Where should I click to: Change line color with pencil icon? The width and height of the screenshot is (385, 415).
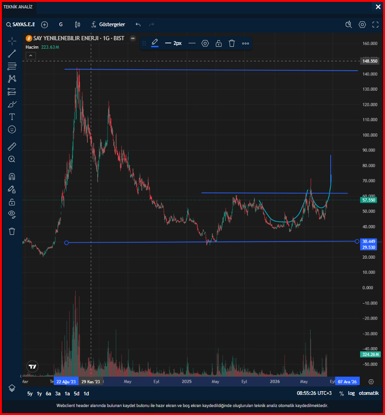coord(155,43)
